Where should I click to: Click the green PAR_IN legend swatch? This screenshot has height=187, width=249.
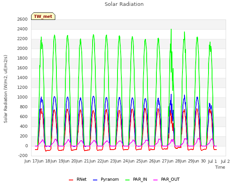coord(128,180)
